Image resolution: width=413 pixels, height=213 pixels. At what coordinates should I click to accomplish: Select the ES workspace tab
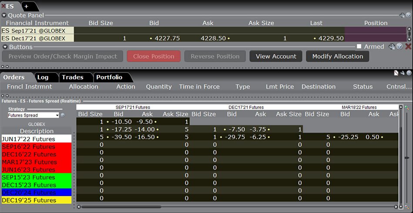coord(10,6)
